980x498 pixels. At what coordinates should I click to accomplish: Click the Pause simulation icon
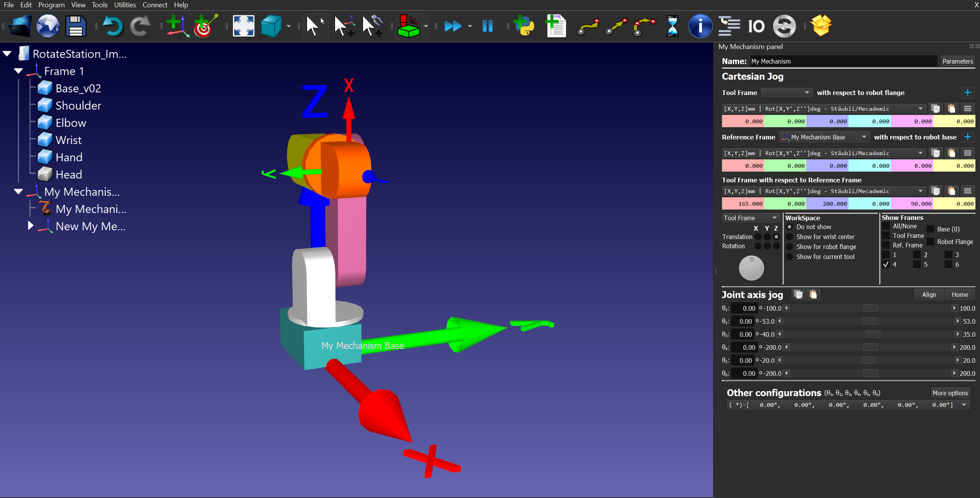coord(487,26)
